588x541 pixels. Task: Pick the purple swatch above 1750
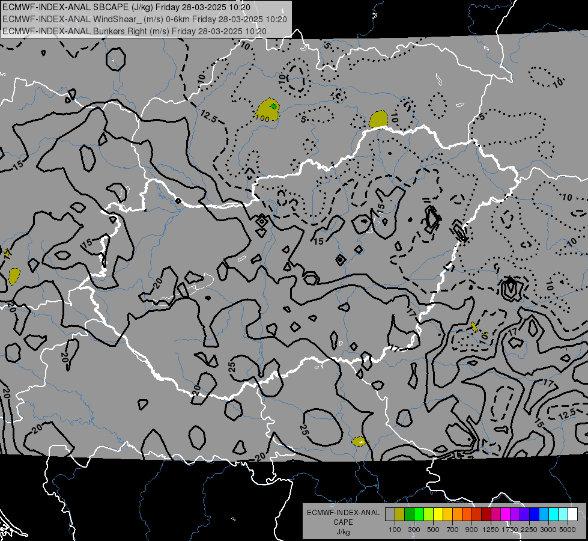[x=515, y=515]
